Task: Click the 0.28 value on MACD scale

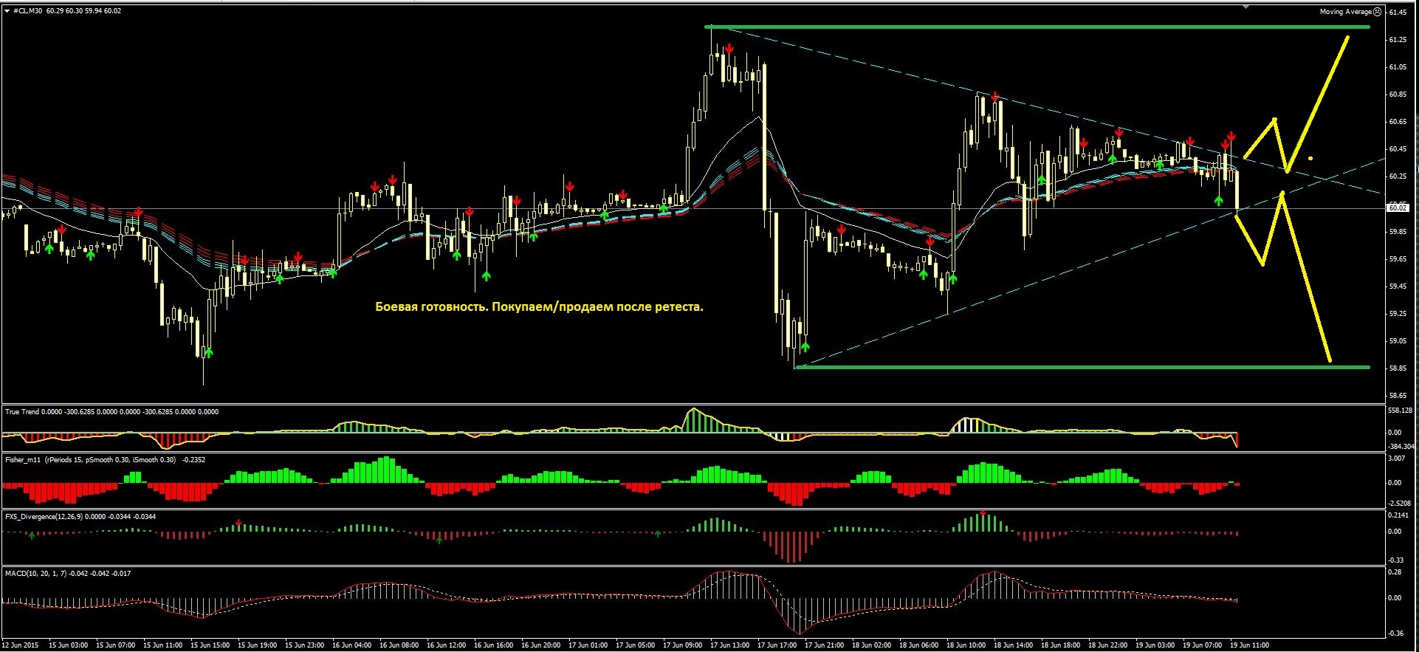Action: point(1395,572)
